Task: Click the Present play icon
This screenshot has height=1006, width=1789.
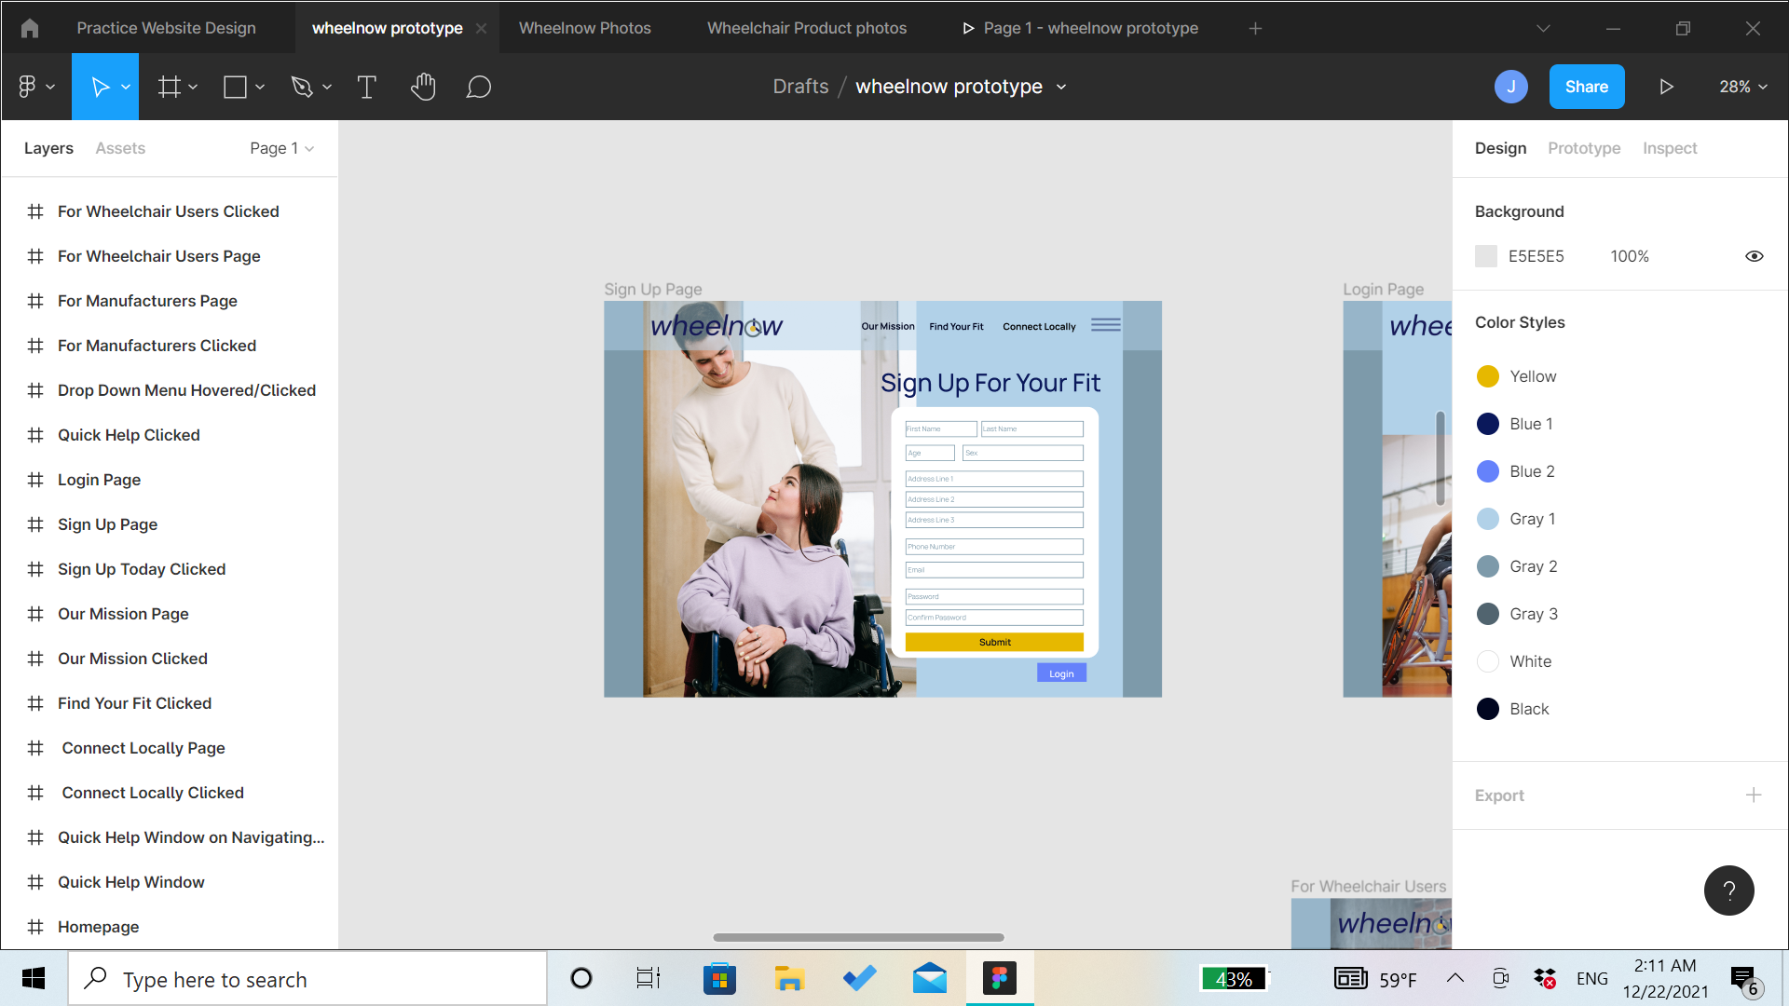Action: pos(1667,87)
